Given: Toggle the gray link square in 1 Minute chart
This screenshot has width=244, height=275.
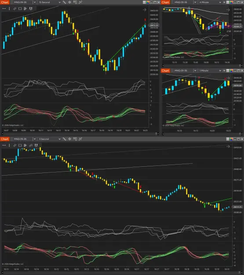Looking at the screenshot, I should (228, 70).
